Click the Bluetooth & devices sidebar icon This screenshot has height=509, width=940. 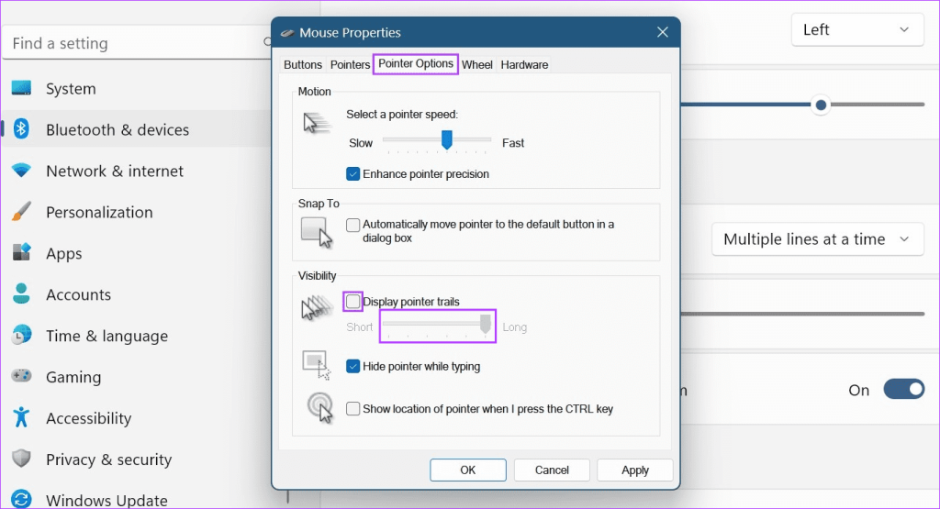tap(22, 129)
